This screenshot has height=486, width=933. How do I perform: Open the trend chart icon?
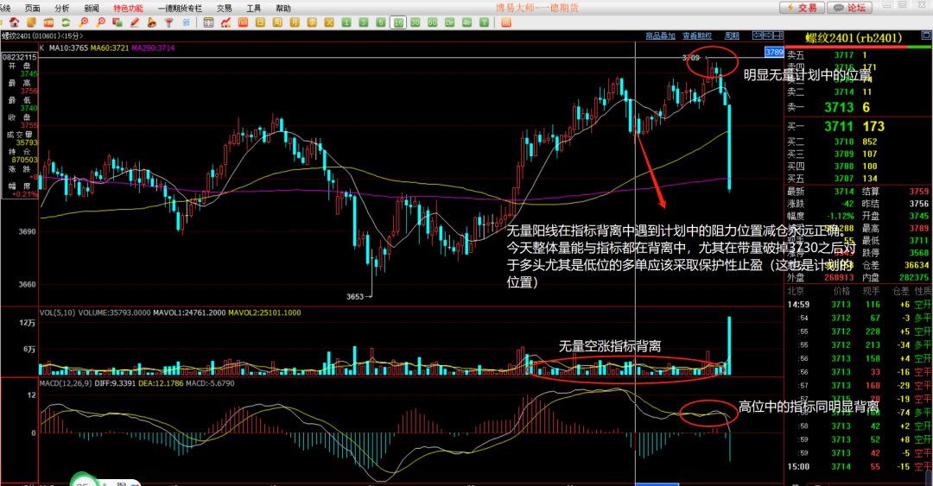coord(225,22)
